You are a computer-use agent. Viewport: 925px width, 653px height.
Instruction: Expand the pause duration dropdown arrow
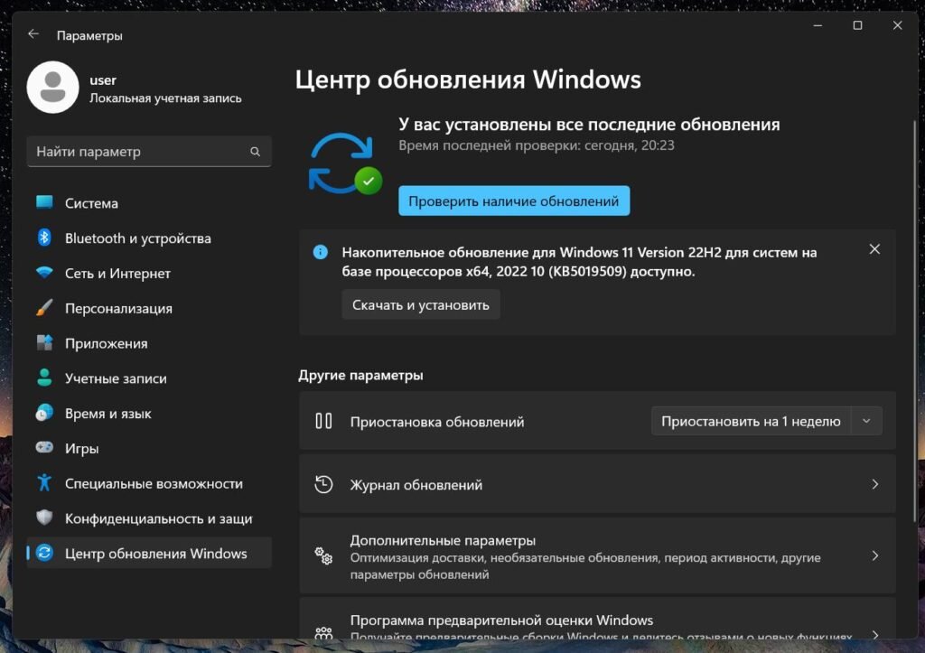(x=866, y=421)
